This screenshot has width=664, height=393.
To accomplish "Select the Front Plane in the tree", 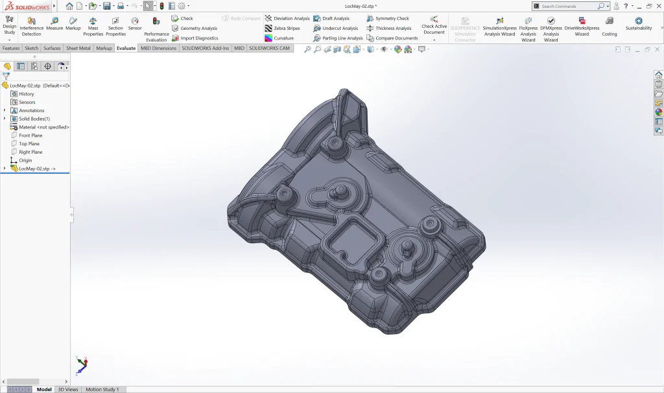I will pos(30,136).
